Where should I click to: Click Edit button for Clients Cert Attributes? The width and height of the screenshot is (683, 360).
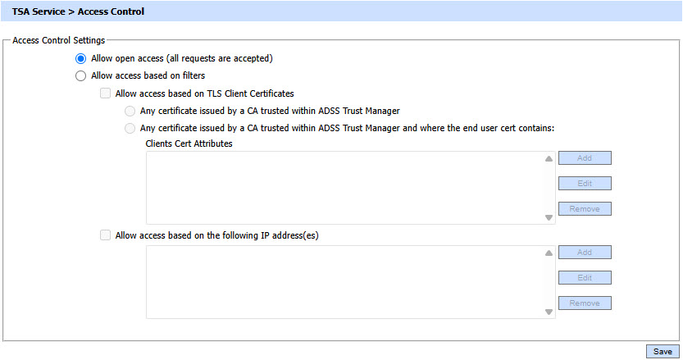(585, 184)
